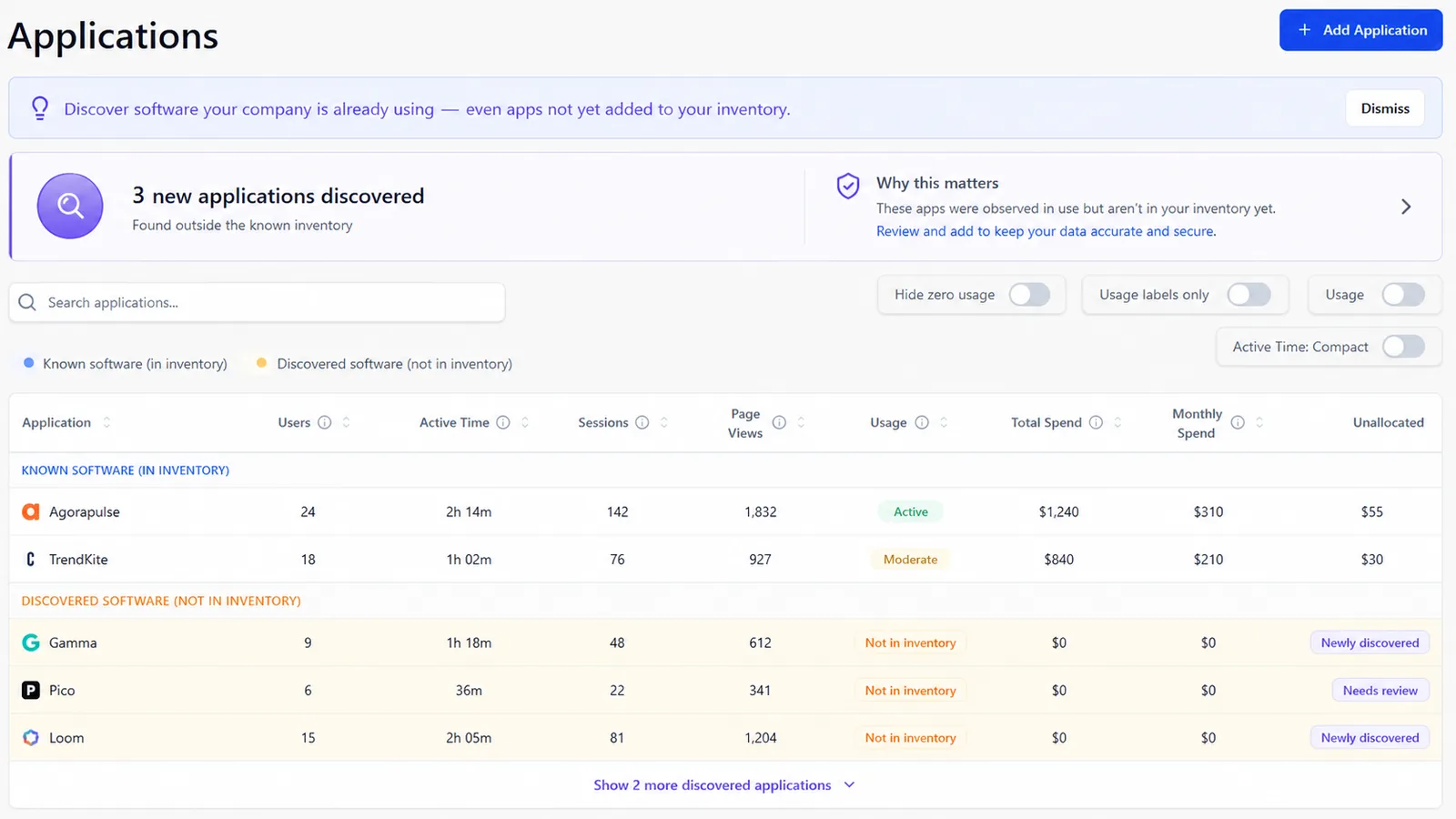This screenshot has height=819, width=1456.
Task: Toggle the Usage switch
Action: [x=1403, y=294]
